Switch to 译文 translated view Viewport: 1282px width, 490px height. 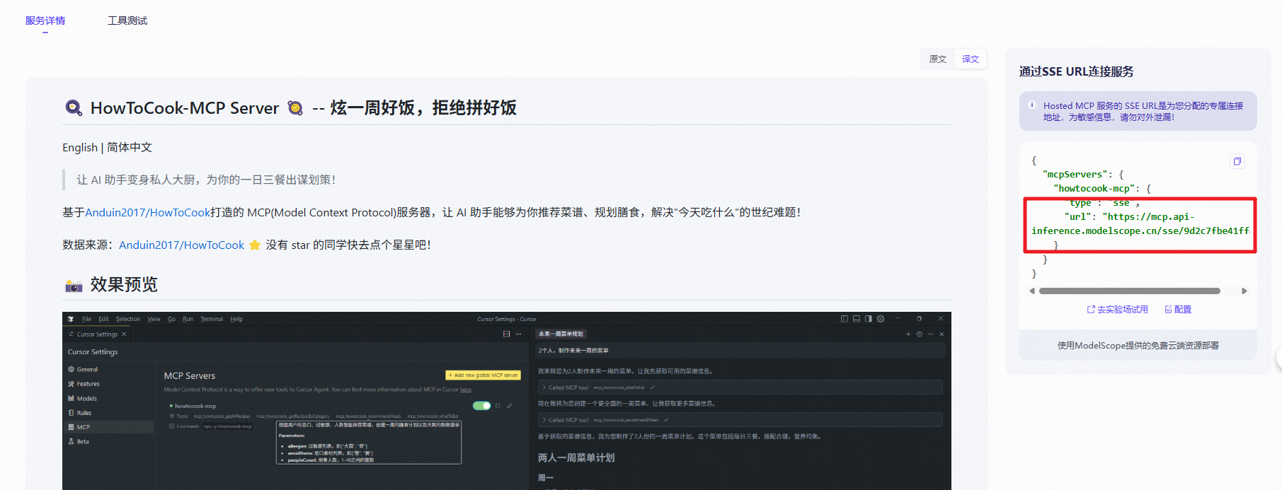click(x=970, y=59)
